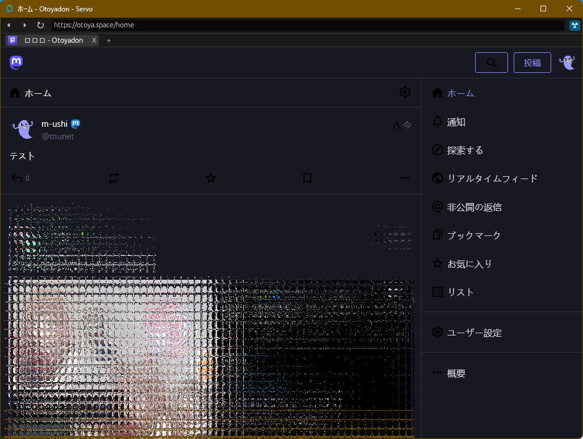Go to 探索する explore page

tap(464, 150)
